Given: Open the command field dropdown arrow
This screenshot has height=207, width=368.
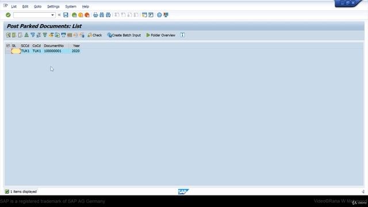Looking at the screenshot, I should (52, 15).
